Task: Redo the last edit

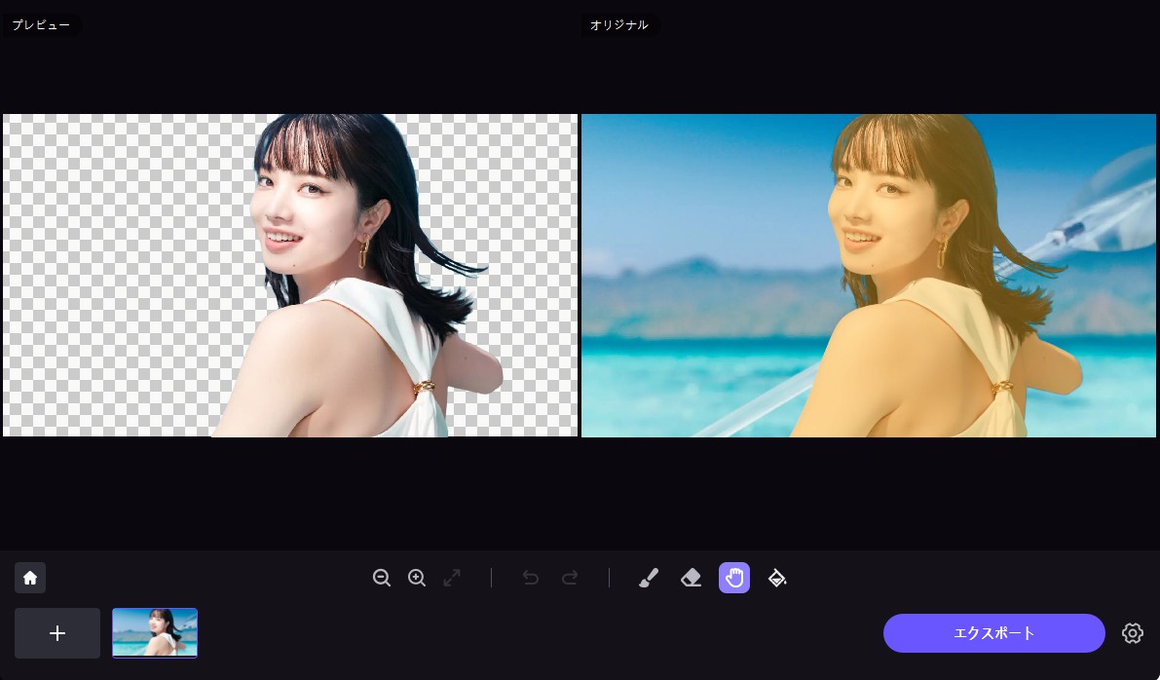Action: point(570,578)
